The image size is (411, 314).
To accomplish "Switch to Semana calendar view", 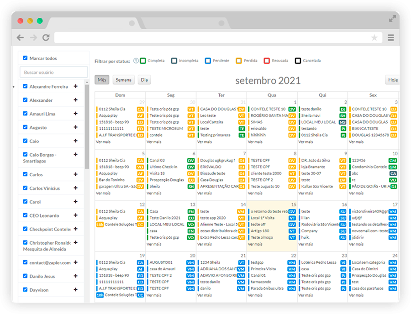I will point(123,79).
